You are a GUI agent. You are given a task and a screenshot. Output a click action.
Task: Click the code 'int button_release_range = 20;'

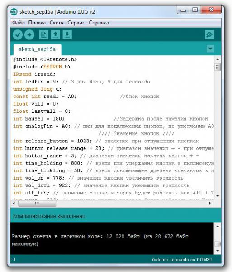pos(58,149)
